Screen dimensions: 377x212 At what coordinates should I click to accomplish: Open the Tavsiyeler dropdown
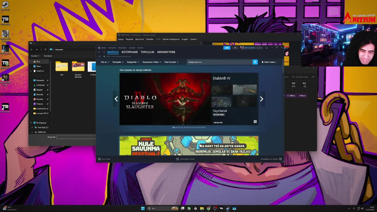click(x=118, y=62)
